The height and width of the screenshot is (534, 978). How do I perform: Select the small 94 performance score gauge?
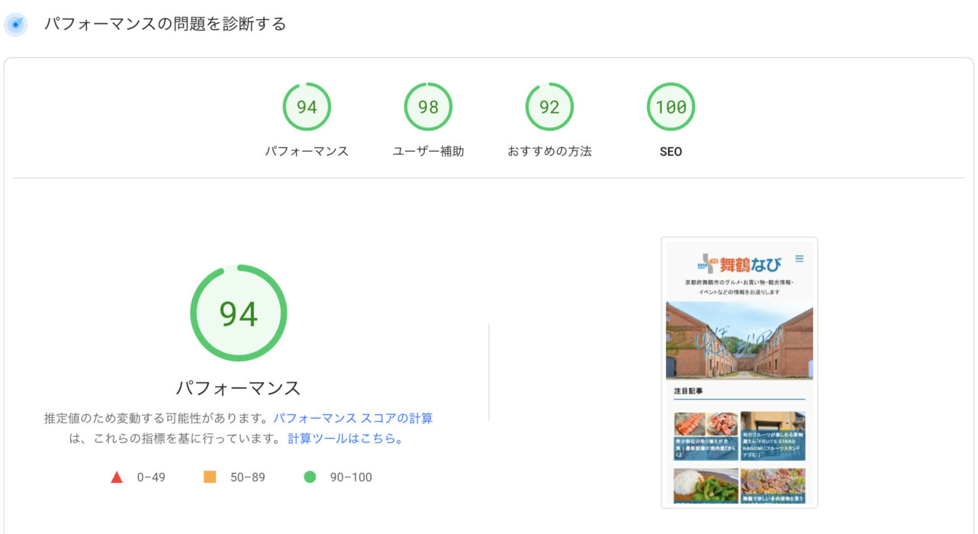tap(307, 107)
